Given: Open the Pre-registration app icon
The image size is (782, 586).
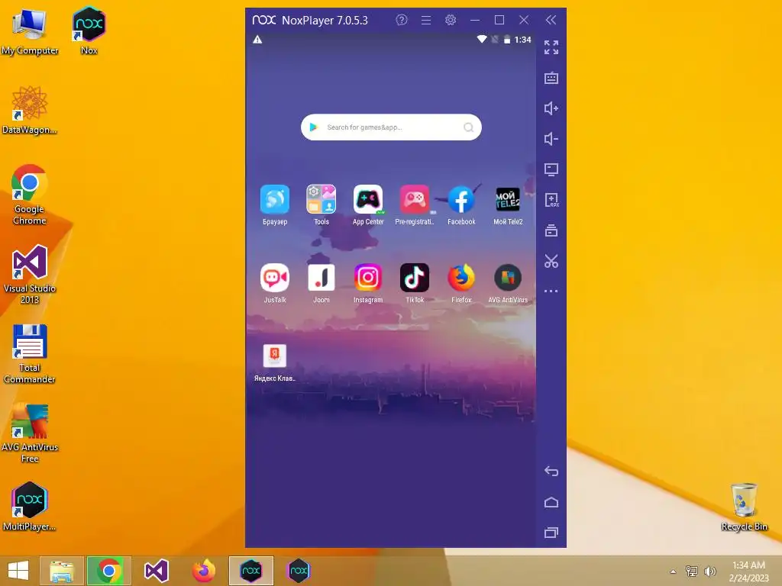Looking at the screenshot, I should (415, 200).
